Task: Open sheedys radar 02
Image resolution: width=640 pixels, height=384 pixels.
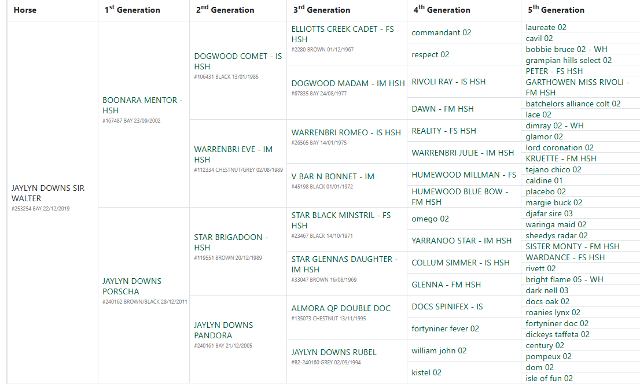Action: (x=556, y=235)
